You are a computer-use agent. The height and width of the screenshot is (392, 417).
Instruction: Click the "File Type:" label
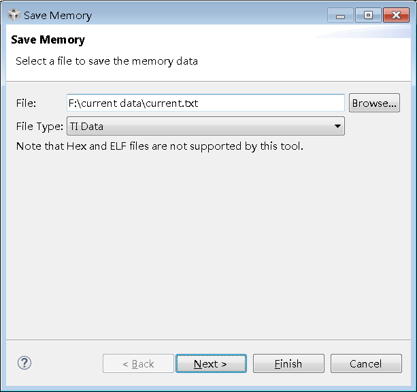(x=39, y=126)
